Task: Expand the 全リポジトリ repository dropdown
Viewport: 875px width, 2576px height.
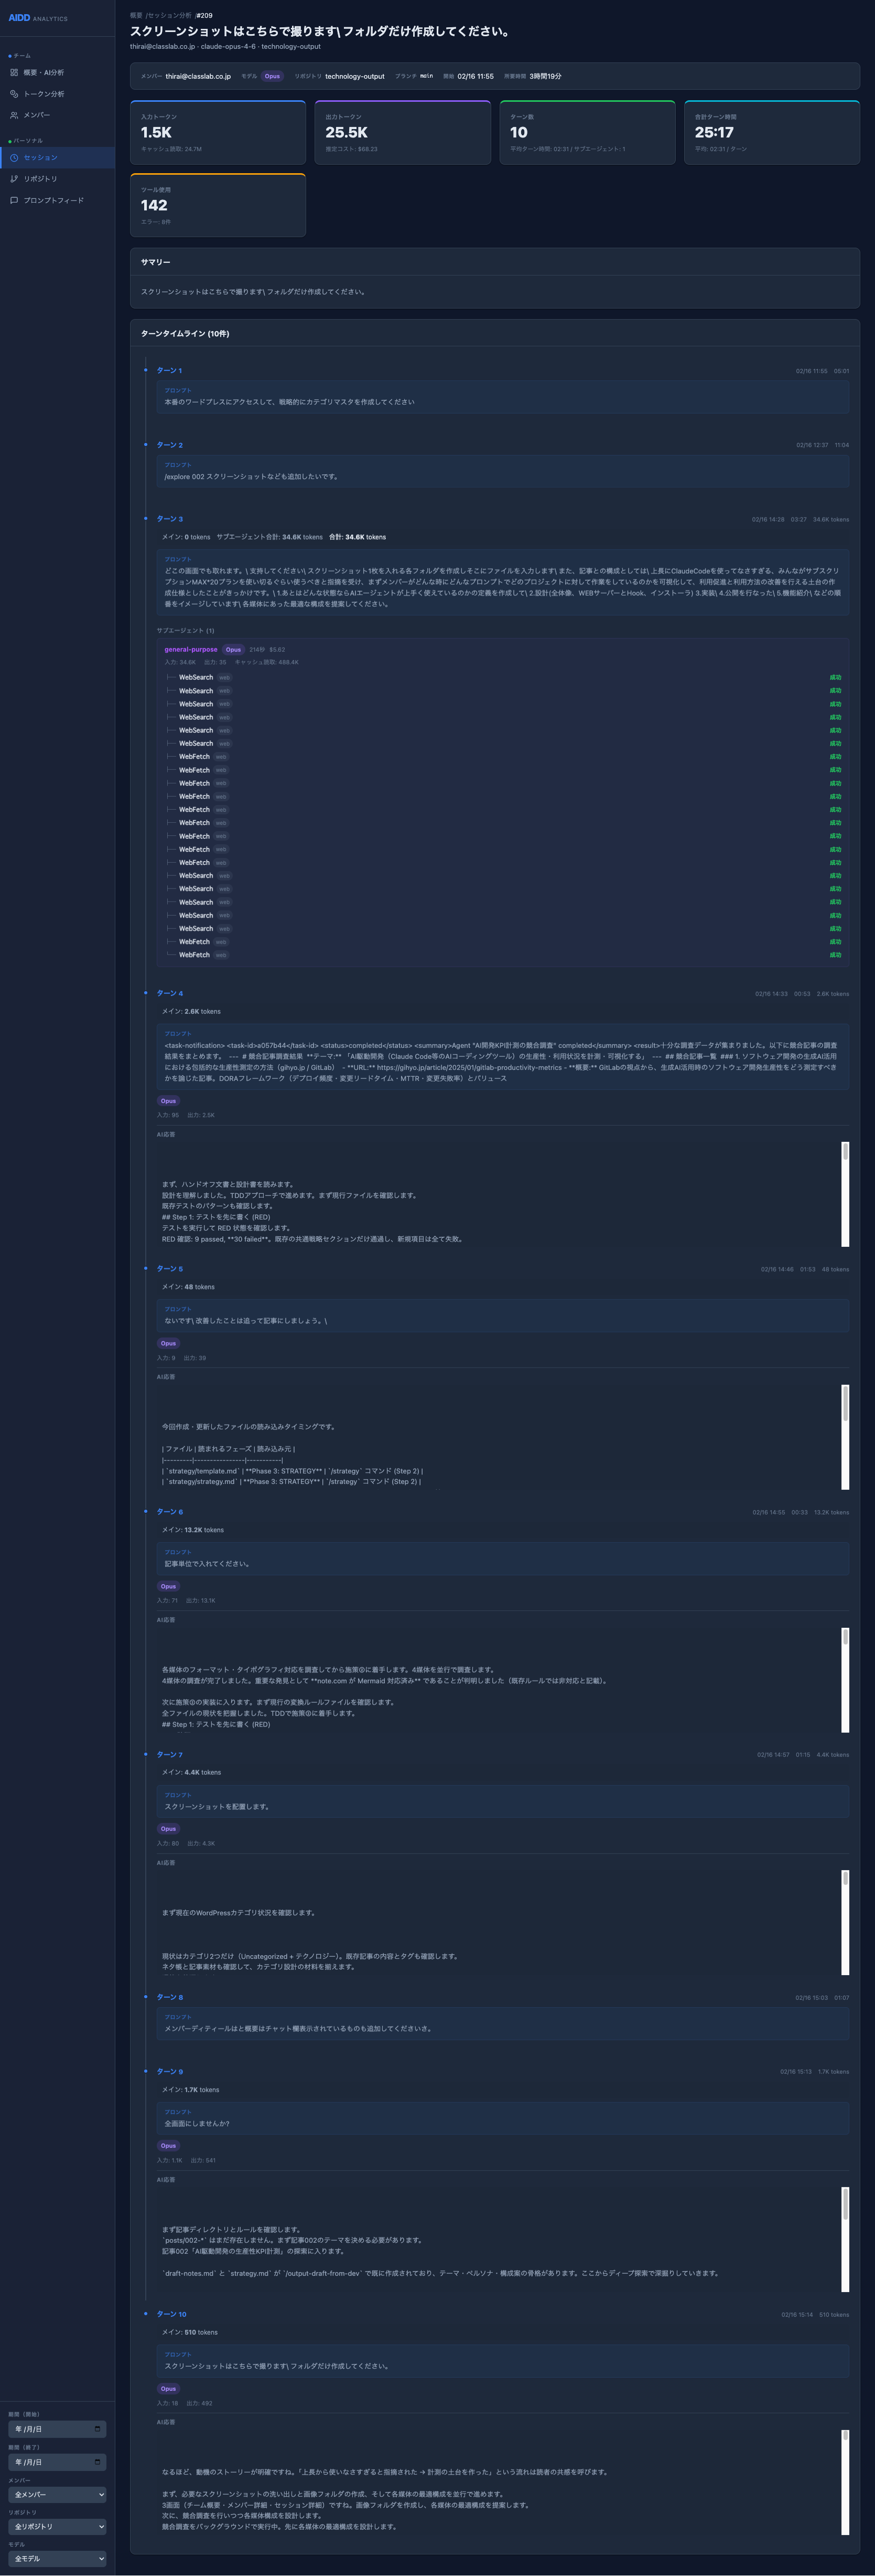Action: point(57,2527)
